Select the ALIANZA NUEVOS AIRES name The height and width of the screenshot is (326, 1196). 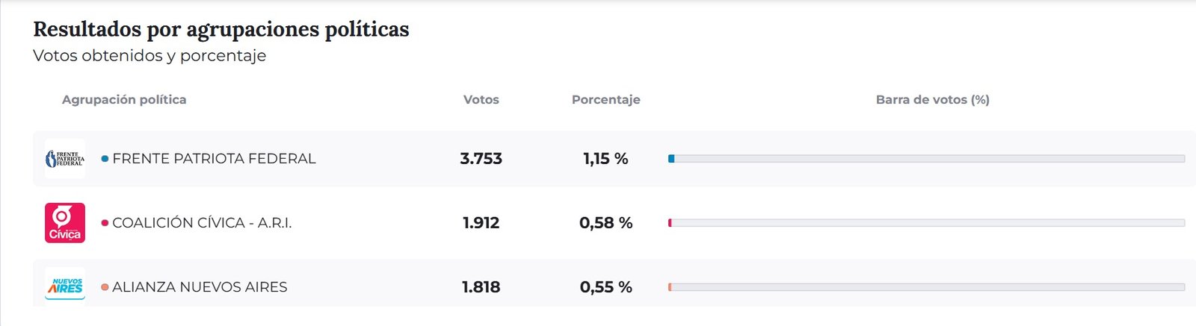click(x=200, y=286)
